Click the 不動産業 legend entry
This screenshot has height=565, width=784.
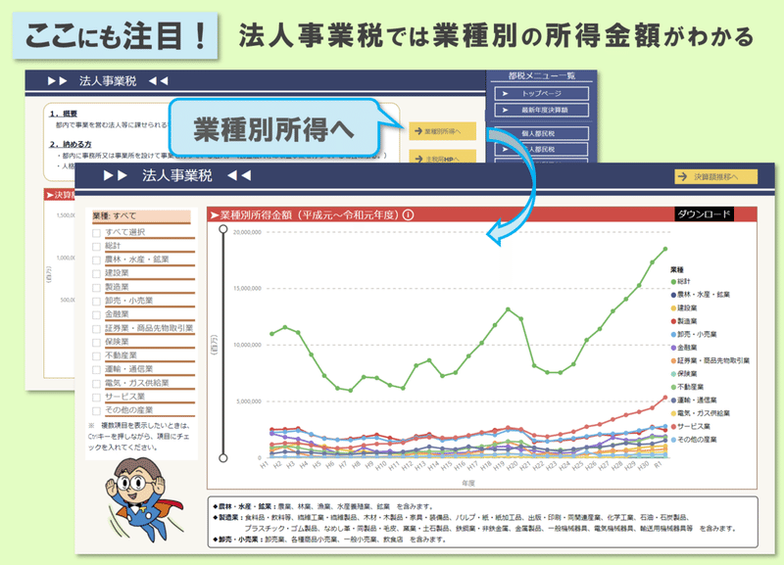687,387
